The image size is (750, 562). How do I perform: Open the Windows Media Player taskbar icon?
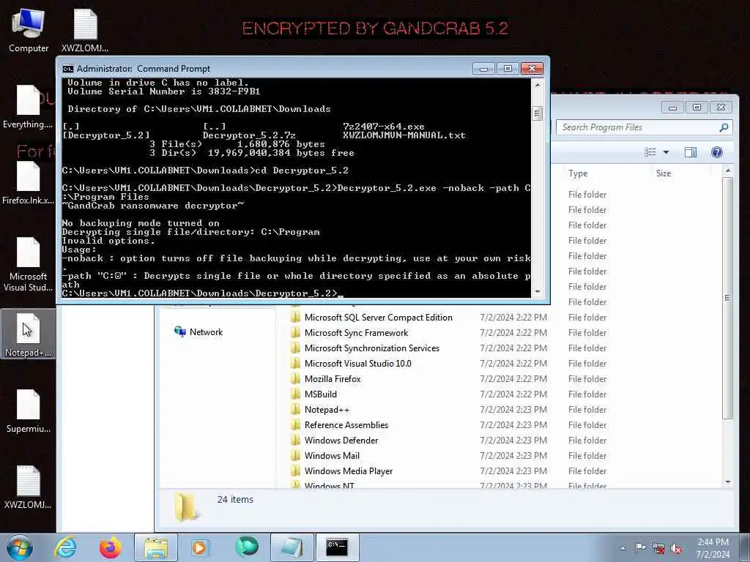click(199, 547)
